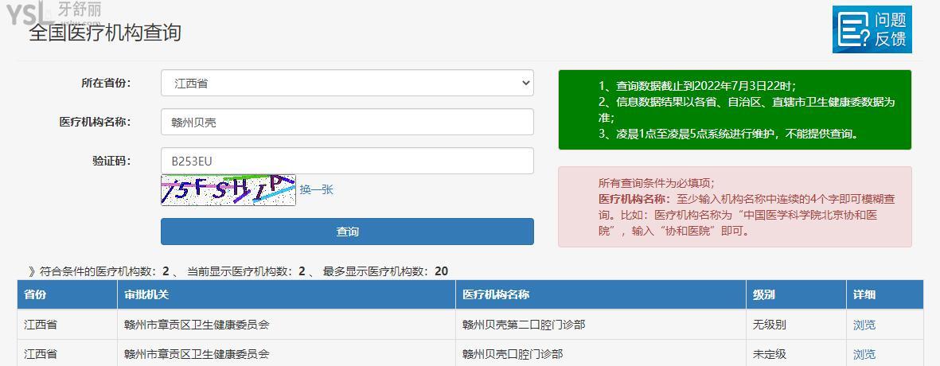
Task: Click the 级别 column header
Action: 796,294
